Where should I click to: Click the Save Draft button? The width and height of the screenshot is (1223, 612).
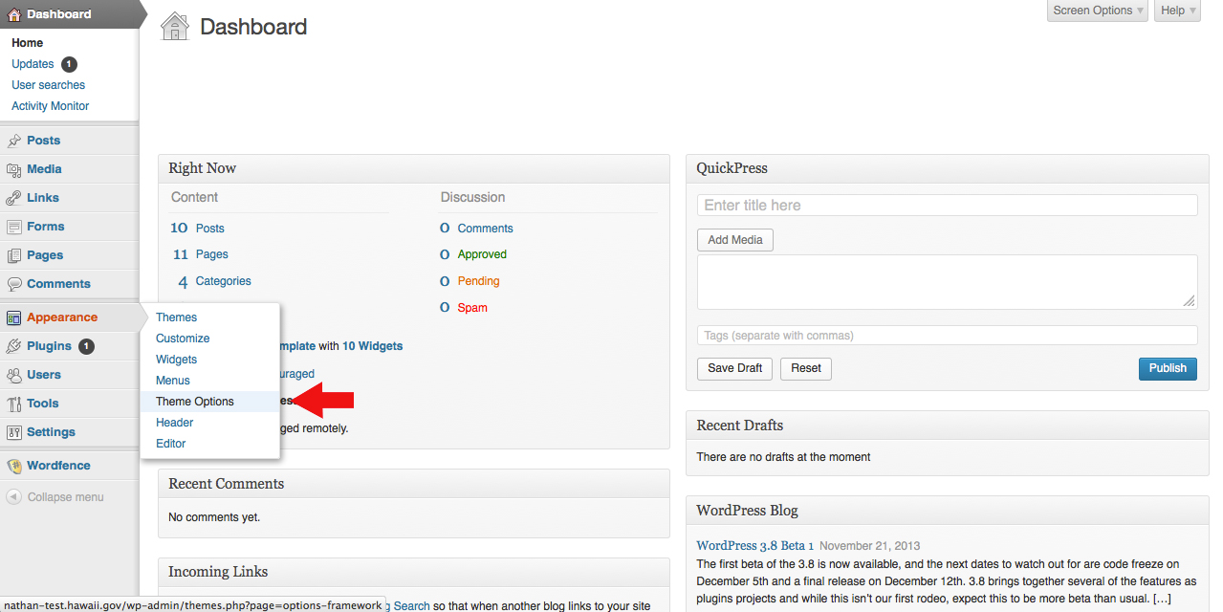point(734,368)
